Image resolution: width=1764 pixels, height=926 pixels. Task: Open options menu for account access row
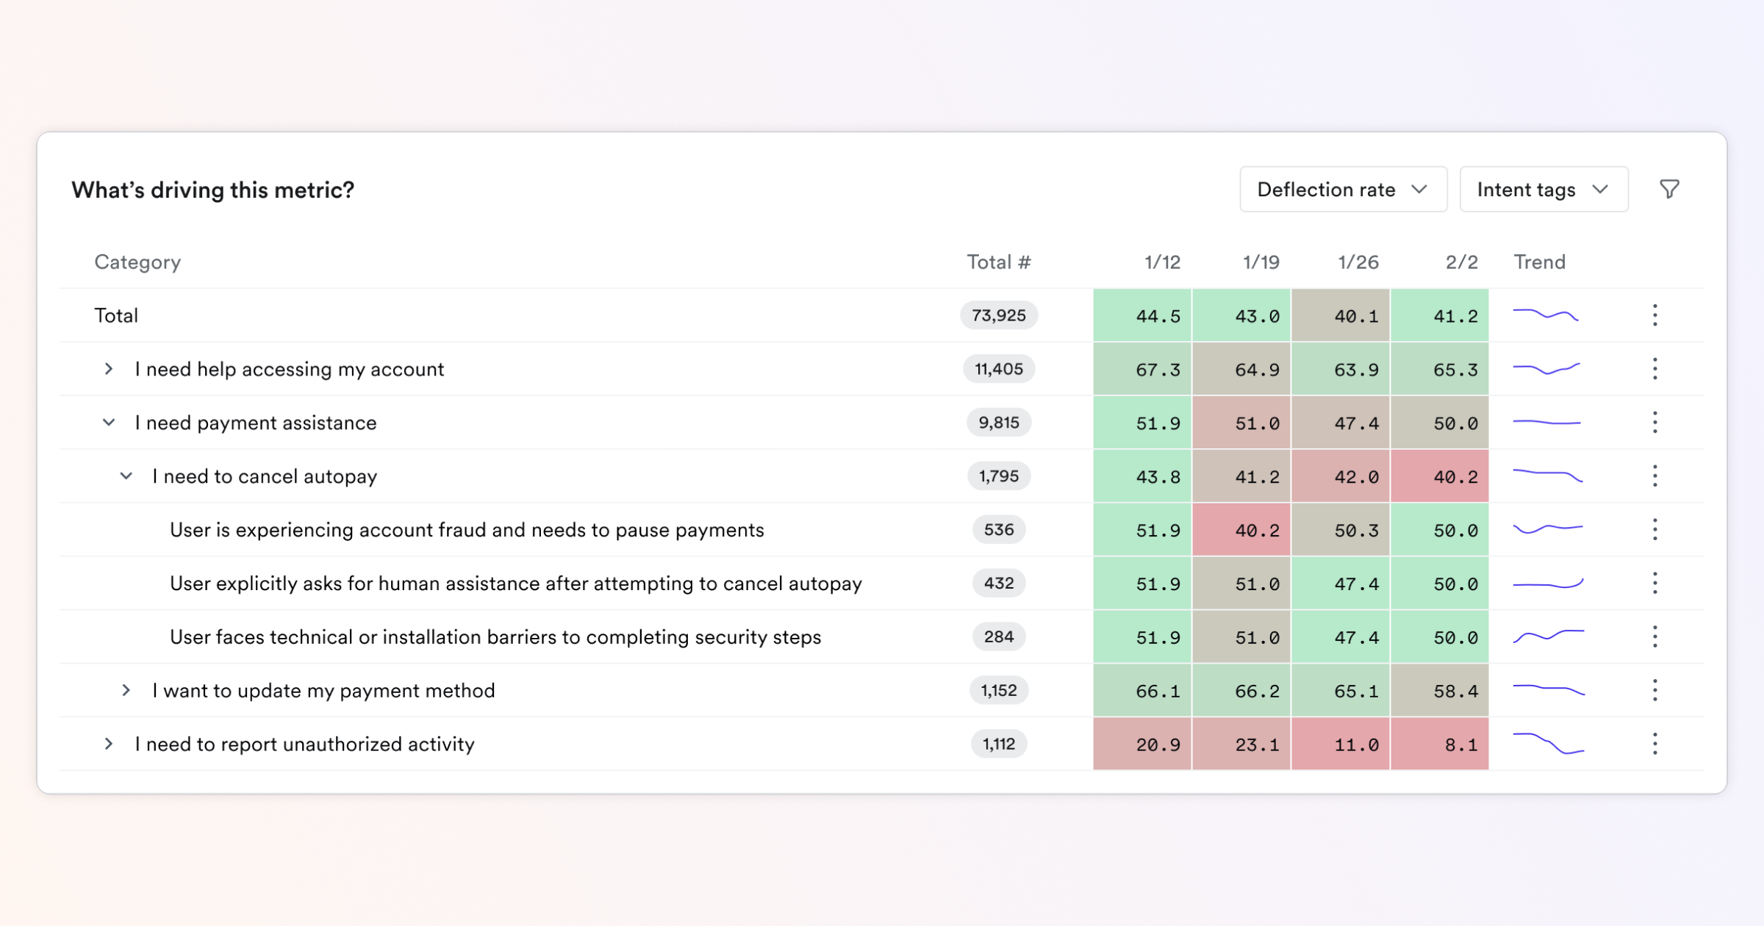tap(1654, 369)
